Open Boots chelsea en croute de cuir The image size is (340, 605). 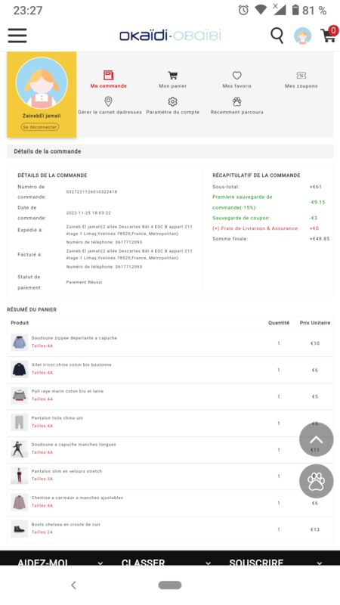pos(66,524)
